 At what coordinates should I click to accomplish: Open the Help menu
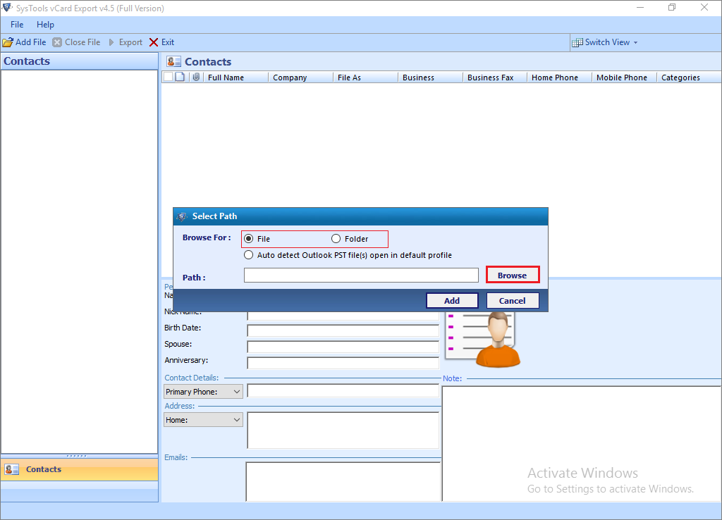coord(45,25)
